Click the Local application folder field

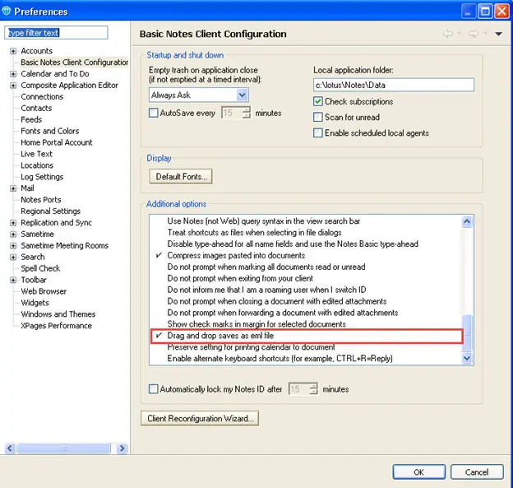click(394, 85)
